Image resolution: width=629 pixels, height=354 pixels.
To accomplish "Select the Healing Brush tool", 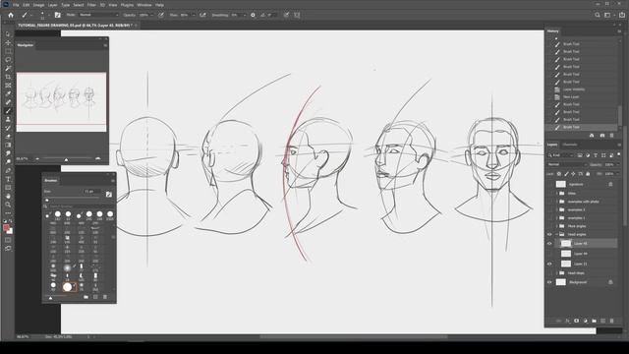I will pyautogui.click(x=8, y=102).
